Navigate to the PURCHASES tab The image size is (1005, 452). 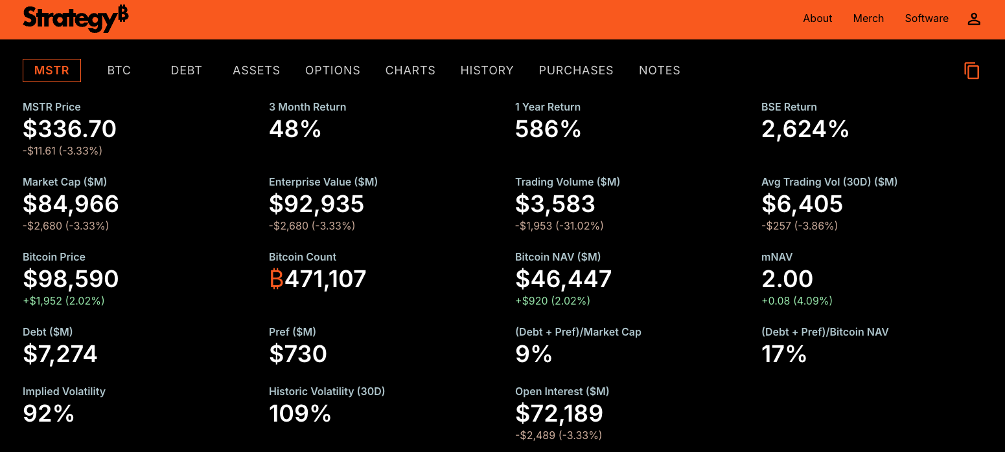tap(576, 70)
